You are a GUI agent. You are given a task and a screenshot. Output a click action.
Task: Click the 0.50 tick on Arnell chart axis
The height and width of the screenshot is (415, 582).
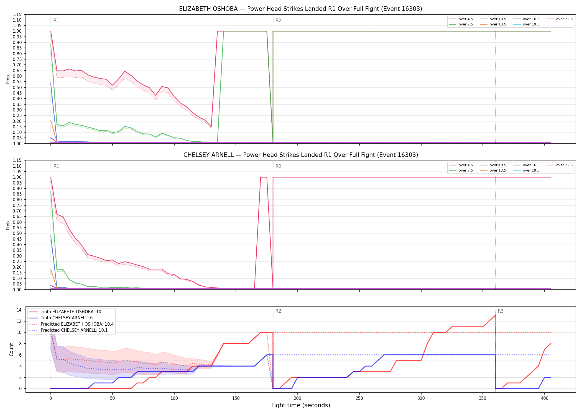click(x=17, y=233)
